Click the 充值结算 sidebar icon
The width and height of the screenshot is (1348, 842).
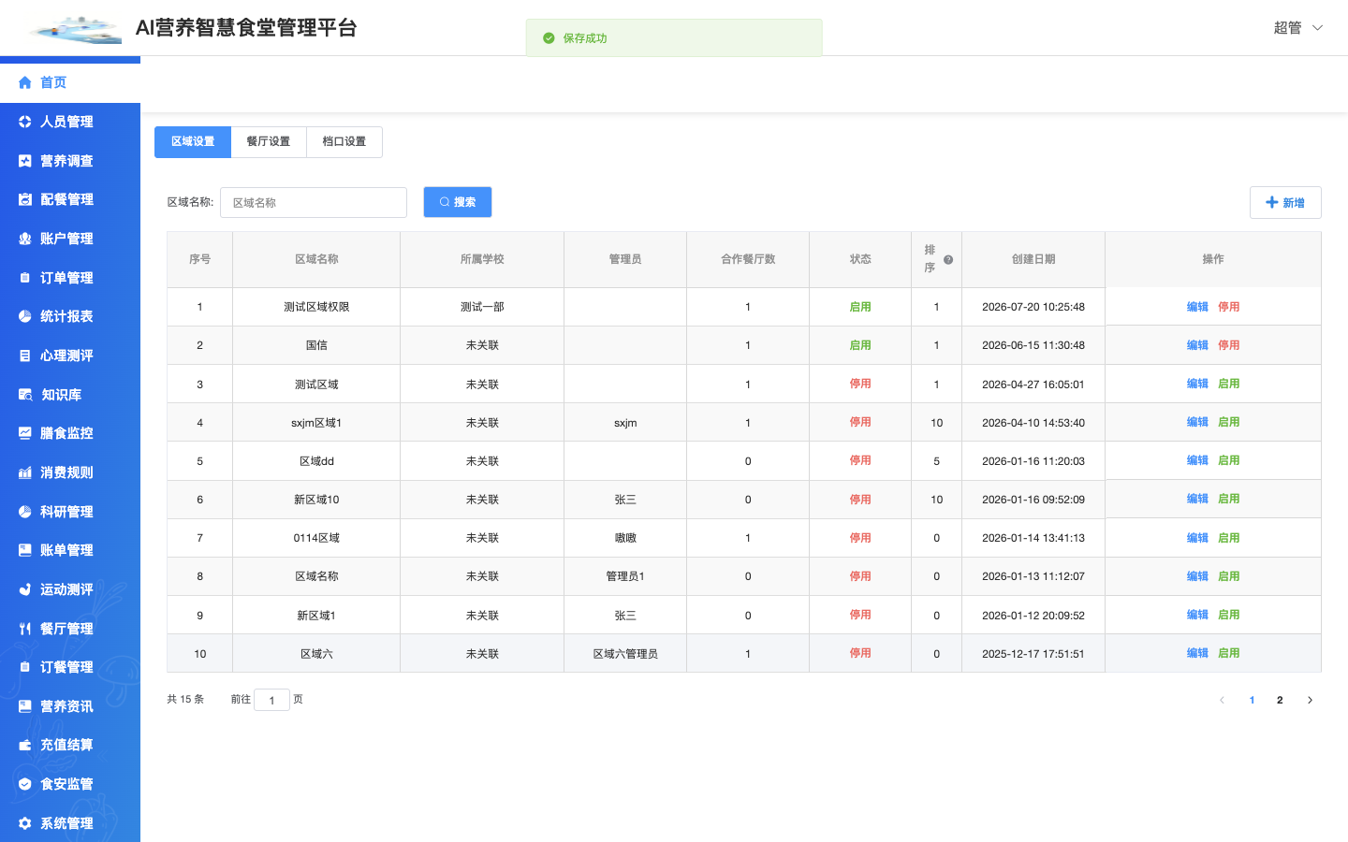25,745
